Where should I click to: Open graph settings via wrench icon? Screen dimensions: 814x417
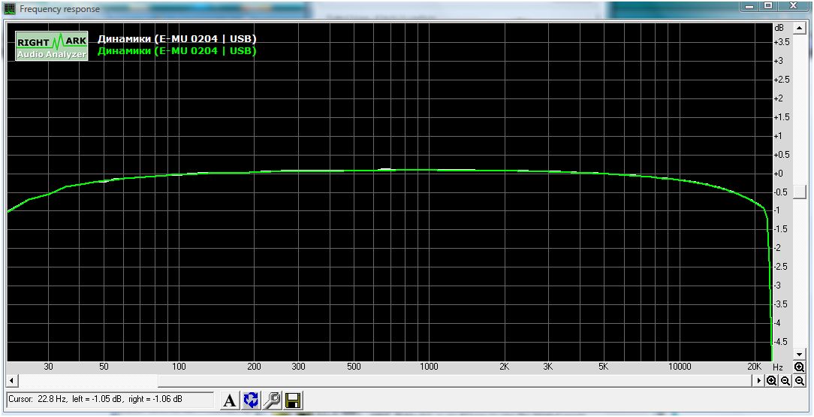[272, 400]
